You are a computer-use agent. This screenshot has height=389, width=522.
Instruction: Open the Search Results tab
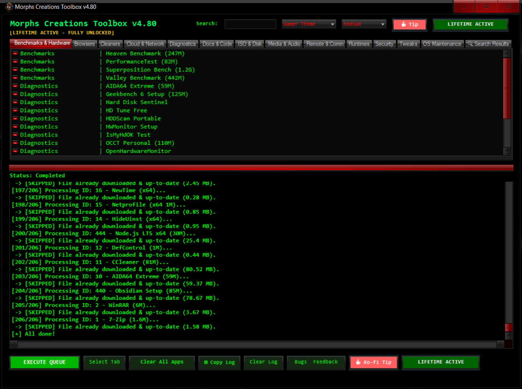click(488, 44)
